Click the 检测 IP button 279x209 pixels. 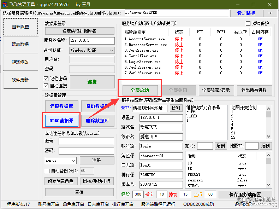click(176, 108)
